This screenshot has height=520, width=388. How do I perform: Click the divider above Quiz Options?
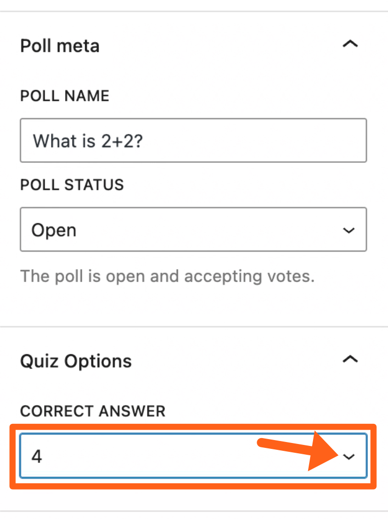pos(194,327)
